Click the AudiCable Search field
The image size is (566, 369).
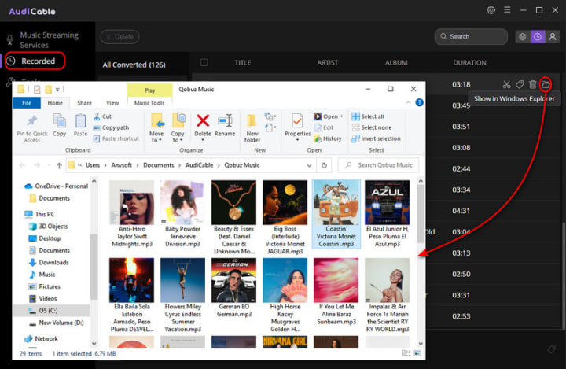pyautogui.click(x=471, y=36)
